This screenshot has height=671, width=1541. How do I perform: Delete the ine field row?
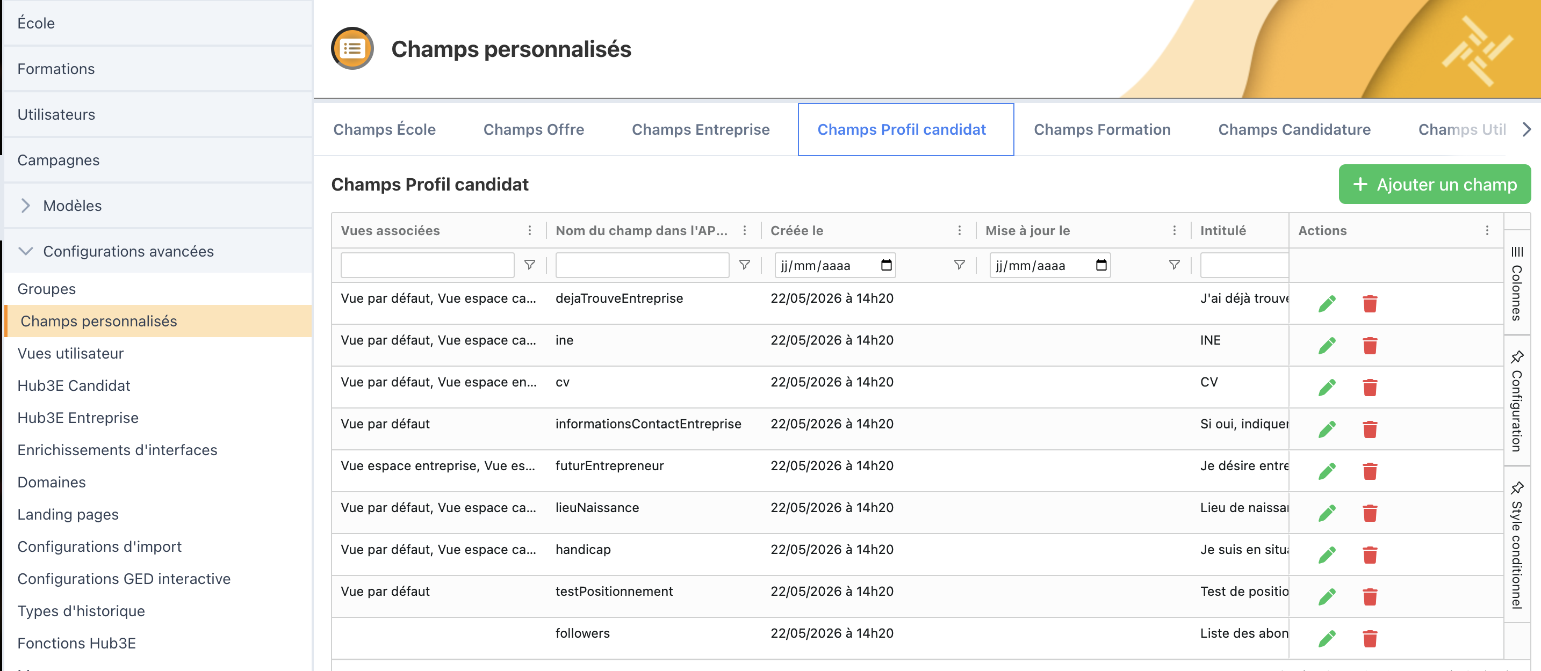coord(1370,345)
